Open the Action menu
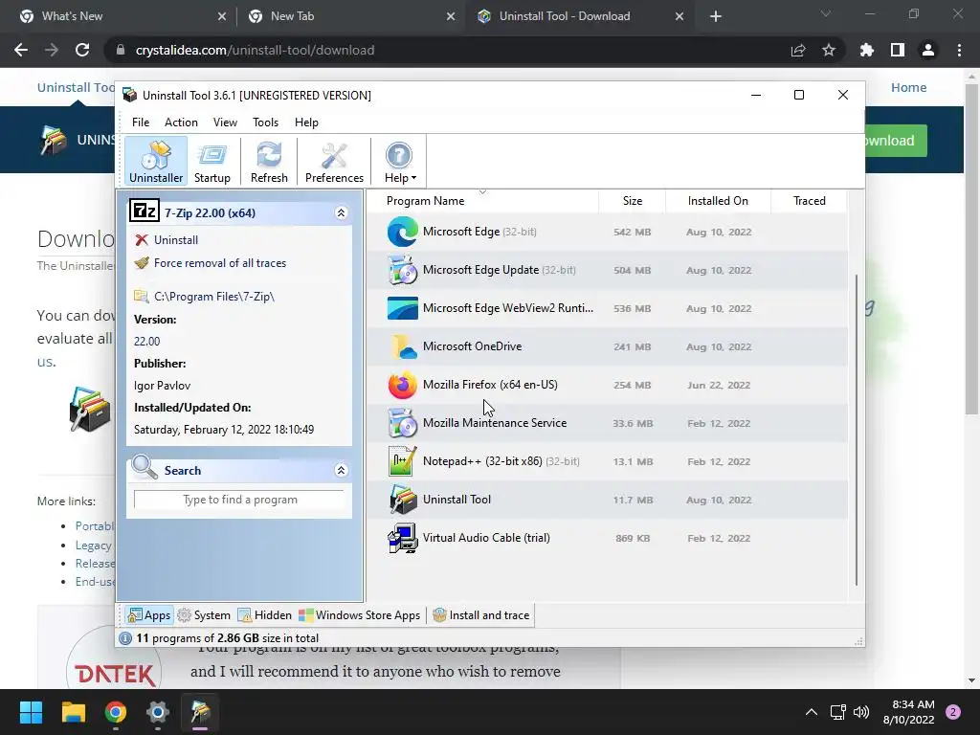This screenshot has height=735, width=980. 181,122
